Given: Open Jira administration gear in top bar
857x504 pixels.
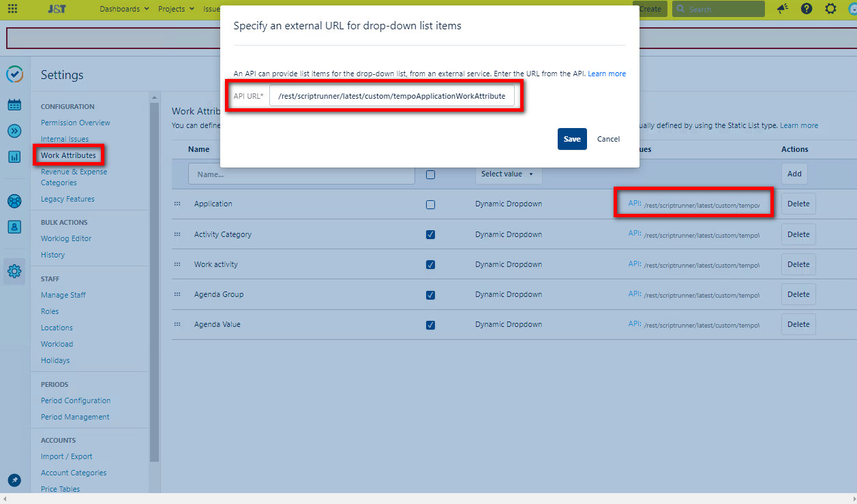Looking at the screenshot, I should (830, 9).
